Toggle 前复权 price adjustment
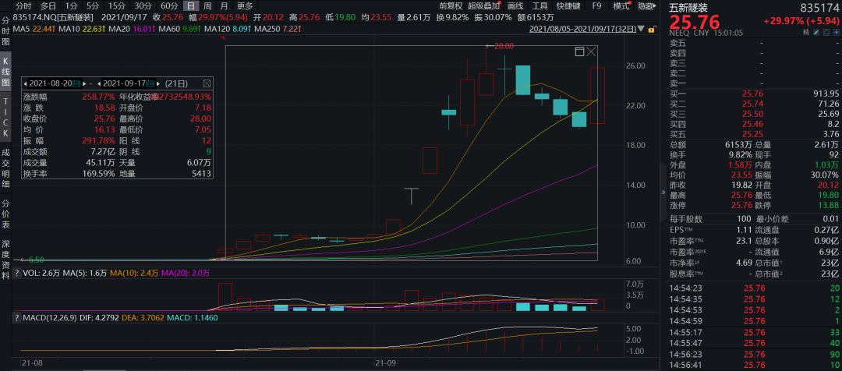Image resolution: width=842 pixels, height=371 pixels. tap(451, 5)
